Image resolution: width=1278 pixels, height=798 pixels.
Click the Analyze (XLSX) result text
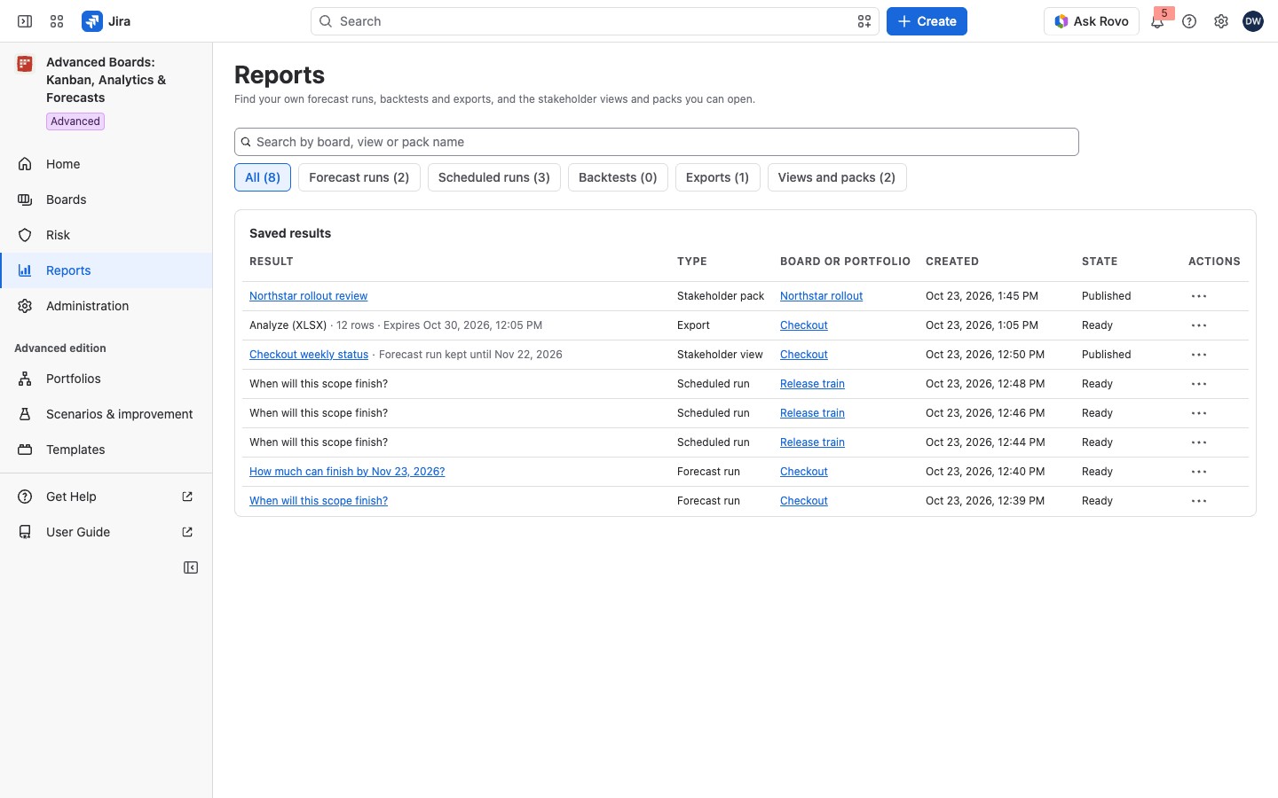[288, 325]
